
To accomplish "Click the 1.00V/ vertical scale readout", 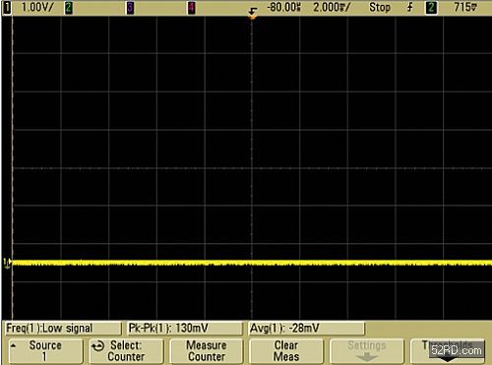I will 36,8.
